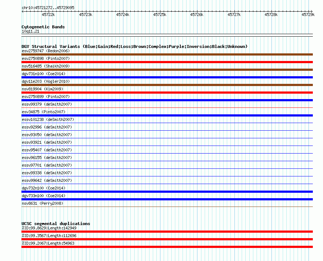Open essv99338 (deSmith2007) entry

point(47,173)
